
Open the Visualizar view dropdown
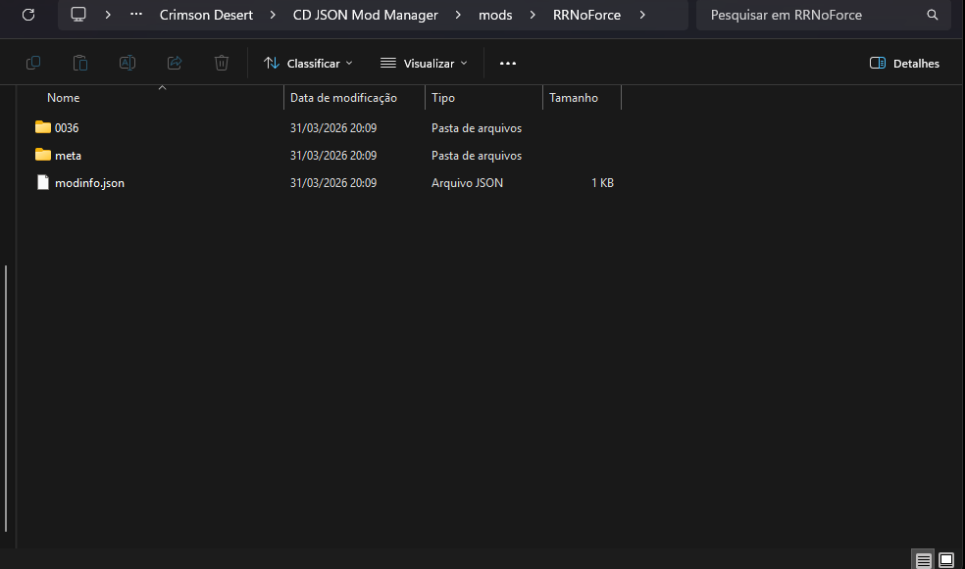(424, 64)
